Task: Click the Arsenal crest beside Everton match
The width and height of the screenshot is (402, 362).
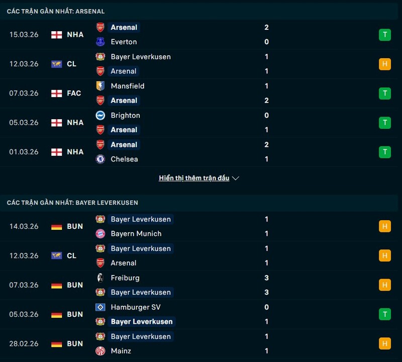Action: 100,28
